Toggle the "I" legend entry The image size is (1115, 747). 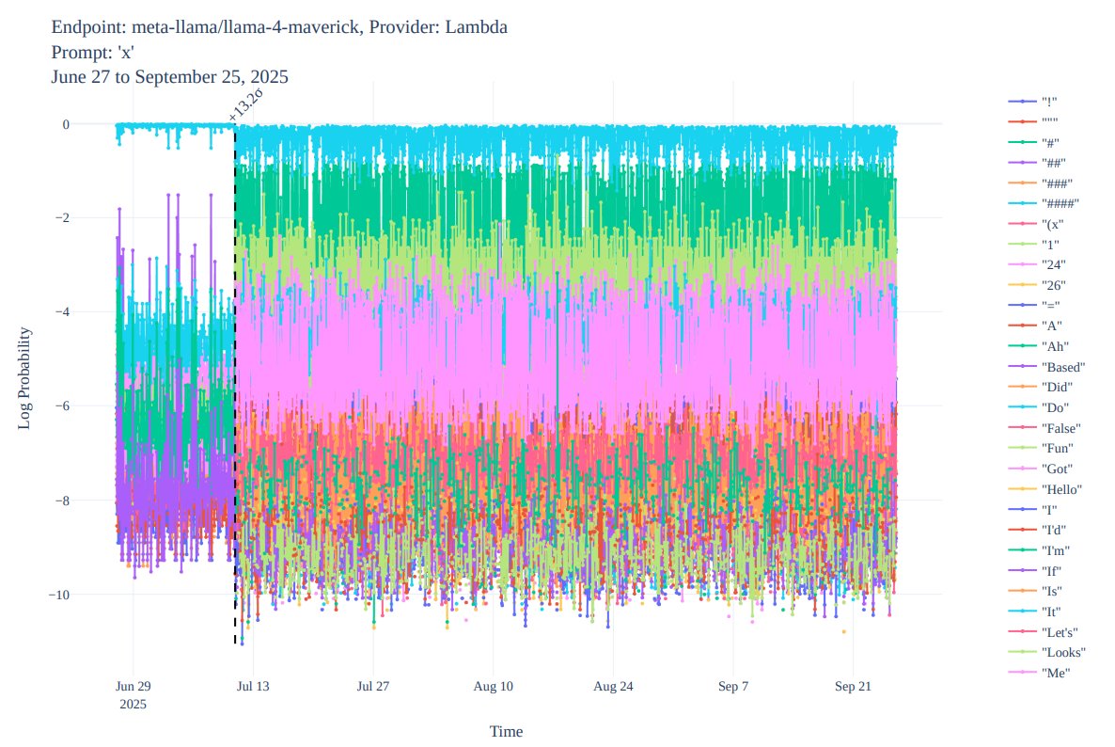(1032, 510)
